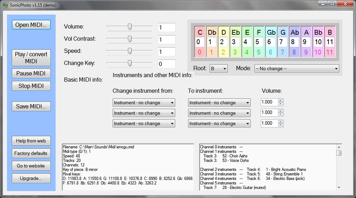
Task: Click scroll up arrow in instruments list
Action: (339, 147)
